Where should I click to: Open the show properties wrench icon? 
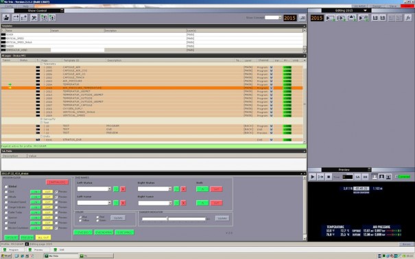click(x=34, y=18)
